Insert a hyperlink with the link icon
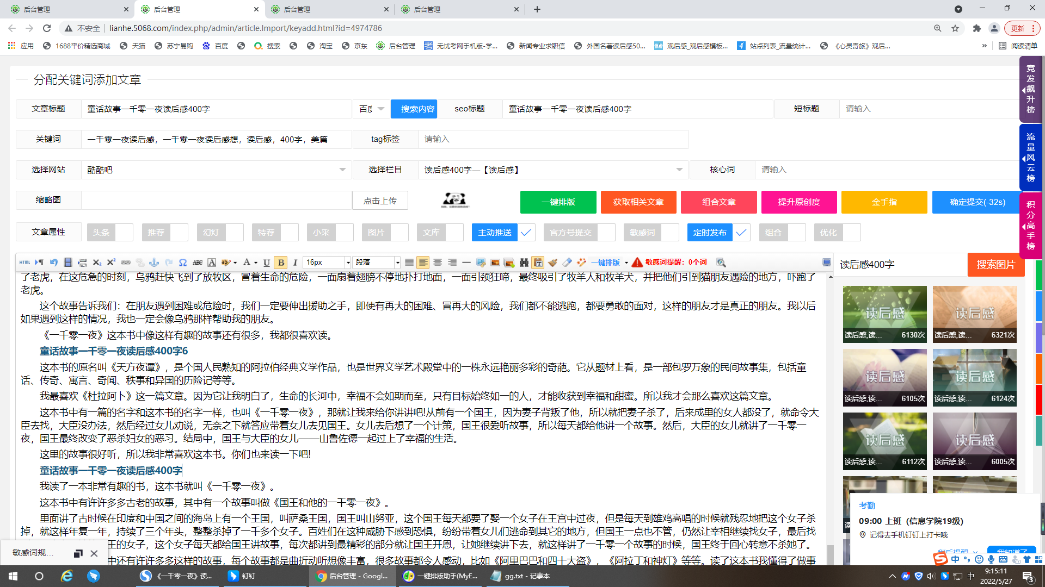This screenshot has height=587, width=1045. point(126,263)
